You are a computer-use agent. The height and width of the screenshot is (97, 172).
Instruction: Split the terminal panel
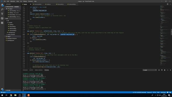coord(162,70)
